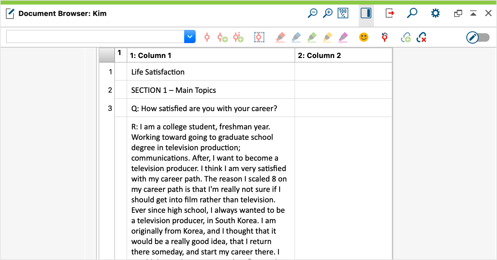The width and height of the screenshot is (497, 260).
Task: Toggle the sidebar panel display
Action: click(366, 13)
